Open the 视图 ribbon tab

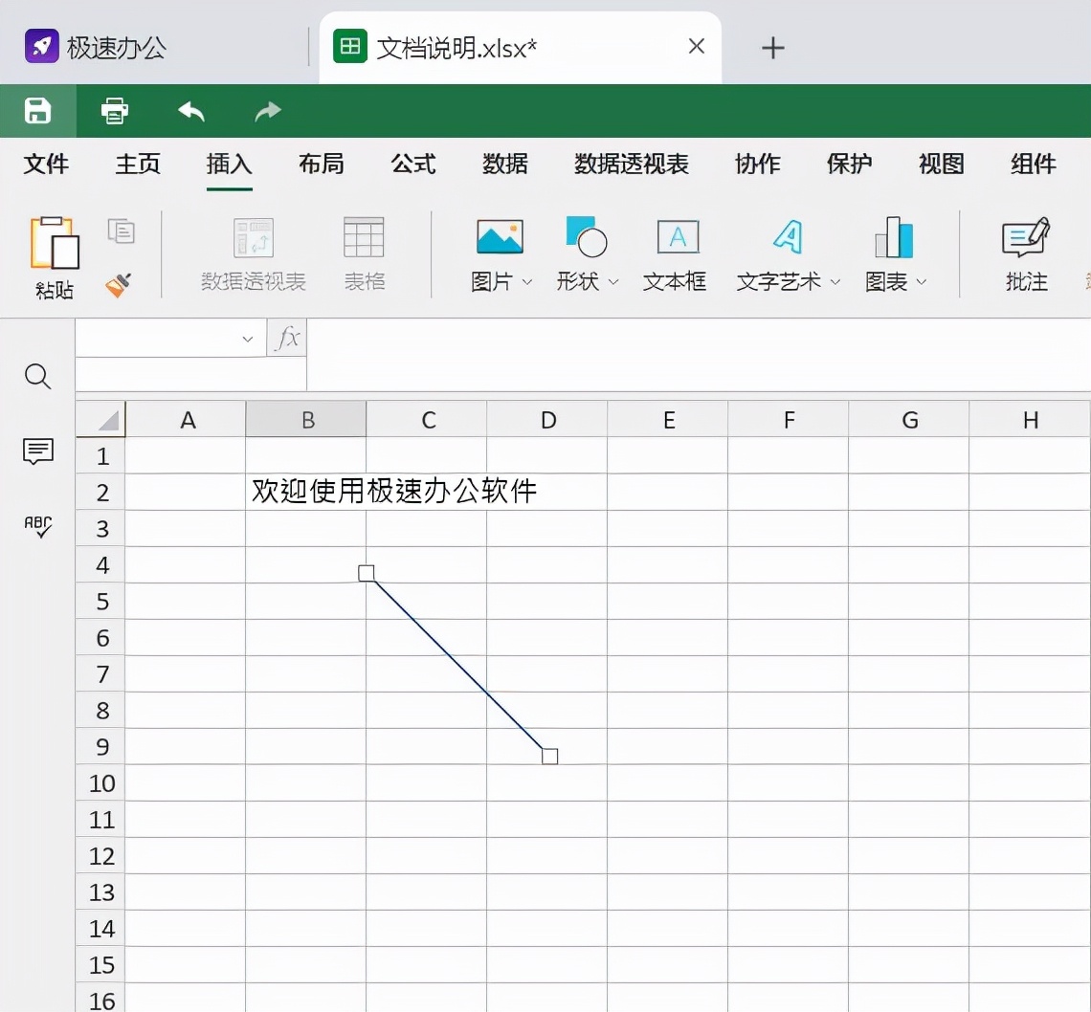941,165
